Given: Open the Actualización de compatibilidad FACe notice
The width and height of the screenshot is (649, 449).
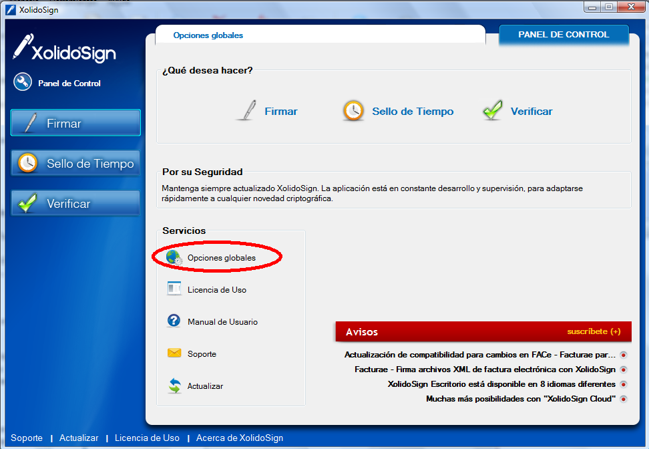Looking at the screenshot, I should pos(479,355).
